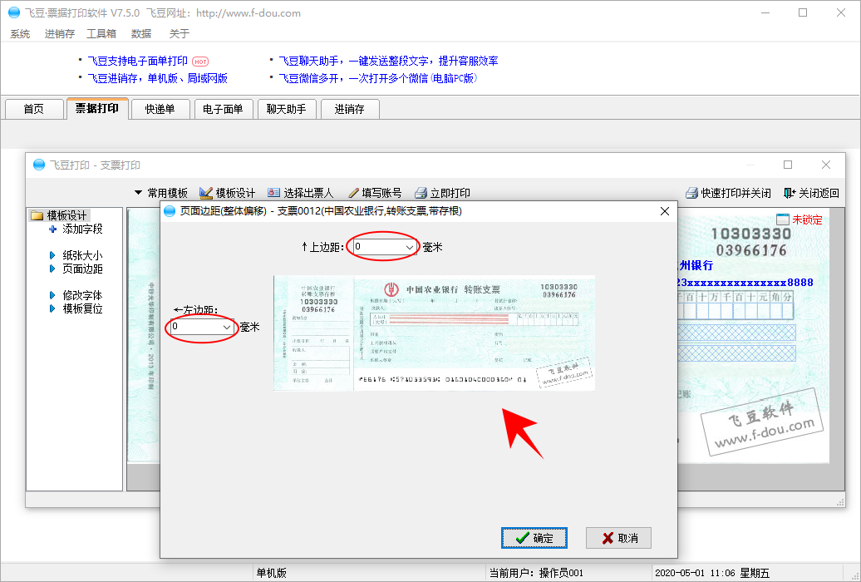
Task: Select 修改字体 in the side tree
Action: (82, 296)
